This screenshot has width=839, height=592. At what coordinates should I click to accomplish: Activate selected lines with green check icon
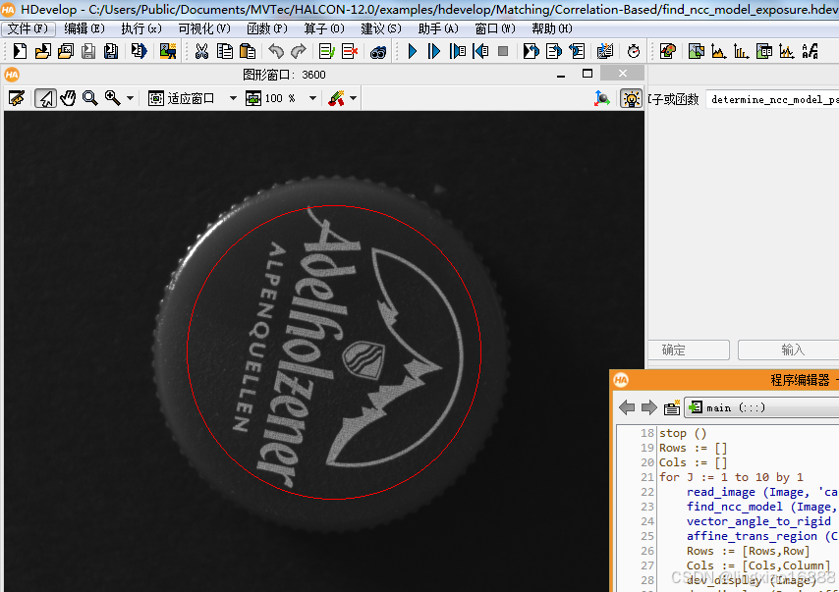[326, 51]
